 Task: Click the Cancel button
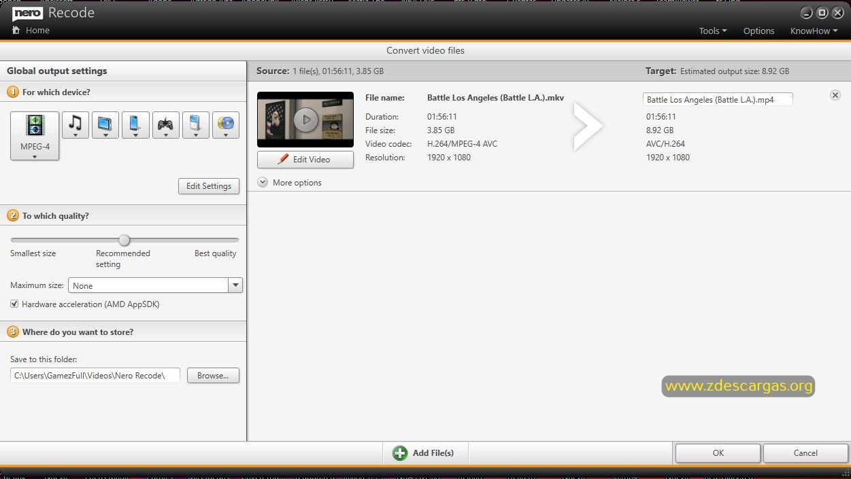click(805, 453)
